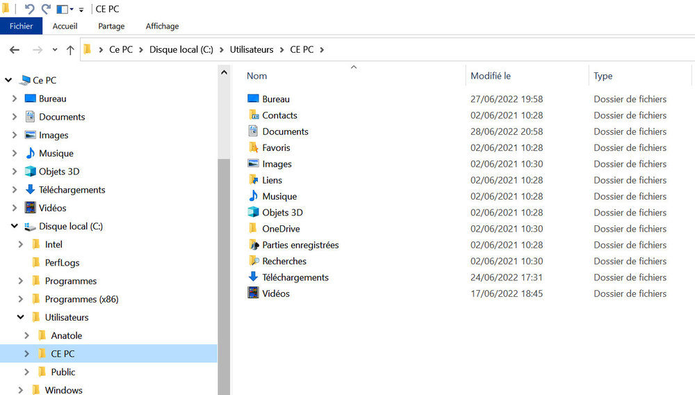The height and width of the screenshot is (395, 695).
Task: Click the Parties enregistrées folder icon
Action: coord(253,245)
